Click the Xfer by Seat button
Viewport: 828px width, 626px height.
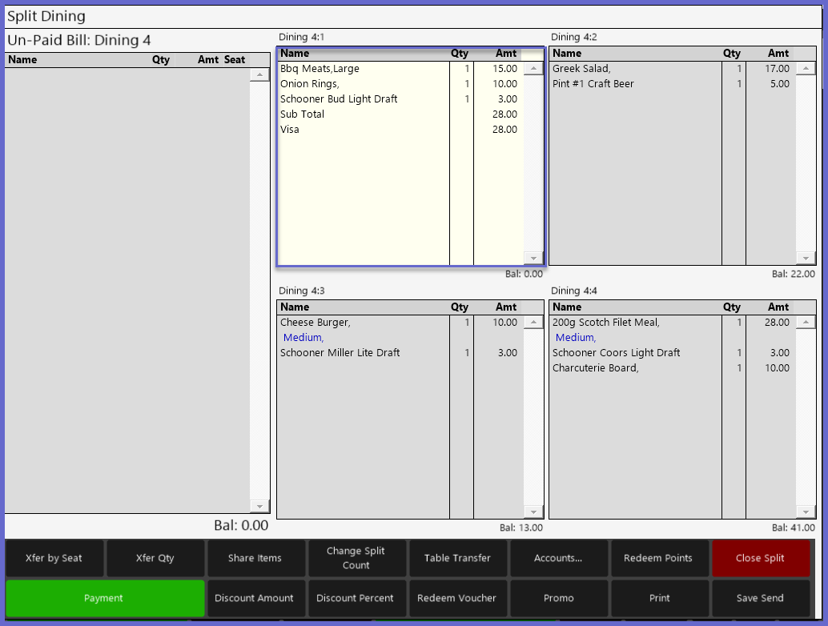[x=54, y=558]
